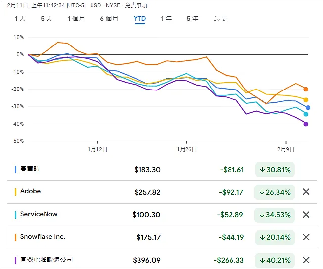The width and height of the screenshot is (323, 269).
Task: Switch to the 1 年 time range
Action: (x=166, y=19)
